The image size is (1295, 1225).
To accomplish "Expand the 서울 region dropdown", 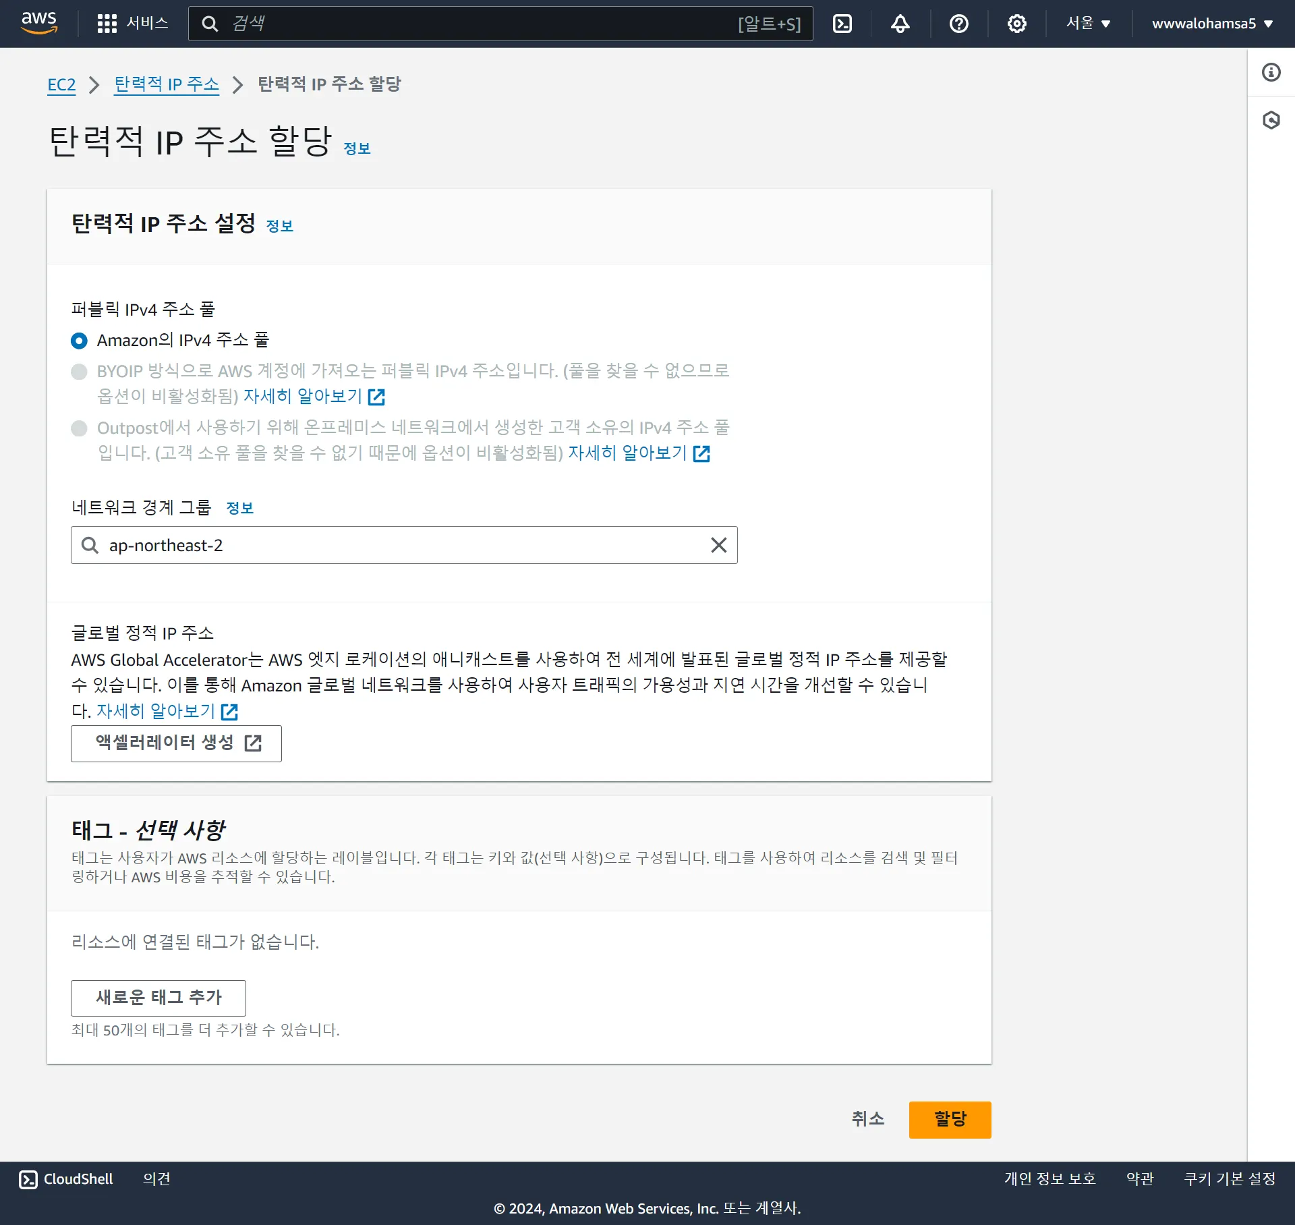I will pyautogui.click(x=1087, y=24).
